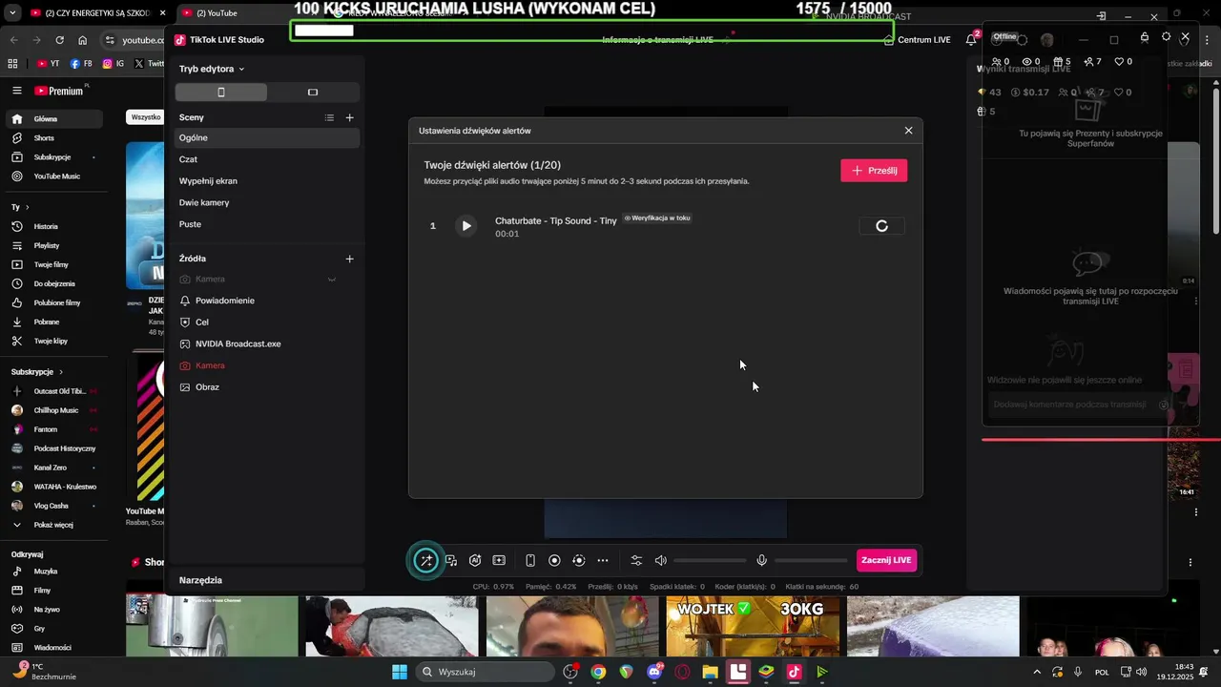Select the Dwie kamery scene
Image resolution: width=1221 pixels, height=687 pixels.
[x=267, y=202]
